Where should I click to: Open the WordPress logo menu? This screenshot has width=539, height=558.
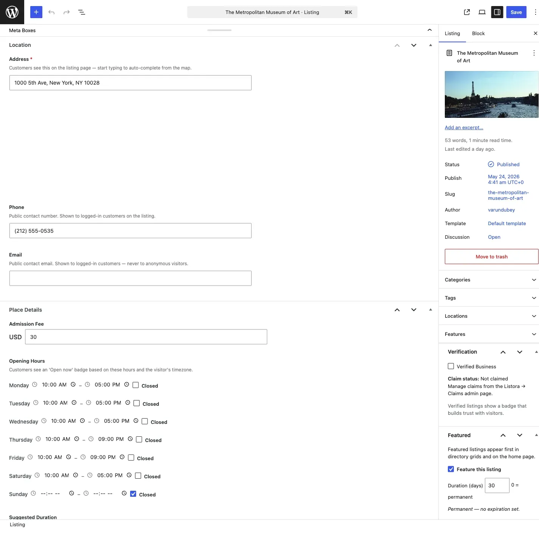(12, 12)
